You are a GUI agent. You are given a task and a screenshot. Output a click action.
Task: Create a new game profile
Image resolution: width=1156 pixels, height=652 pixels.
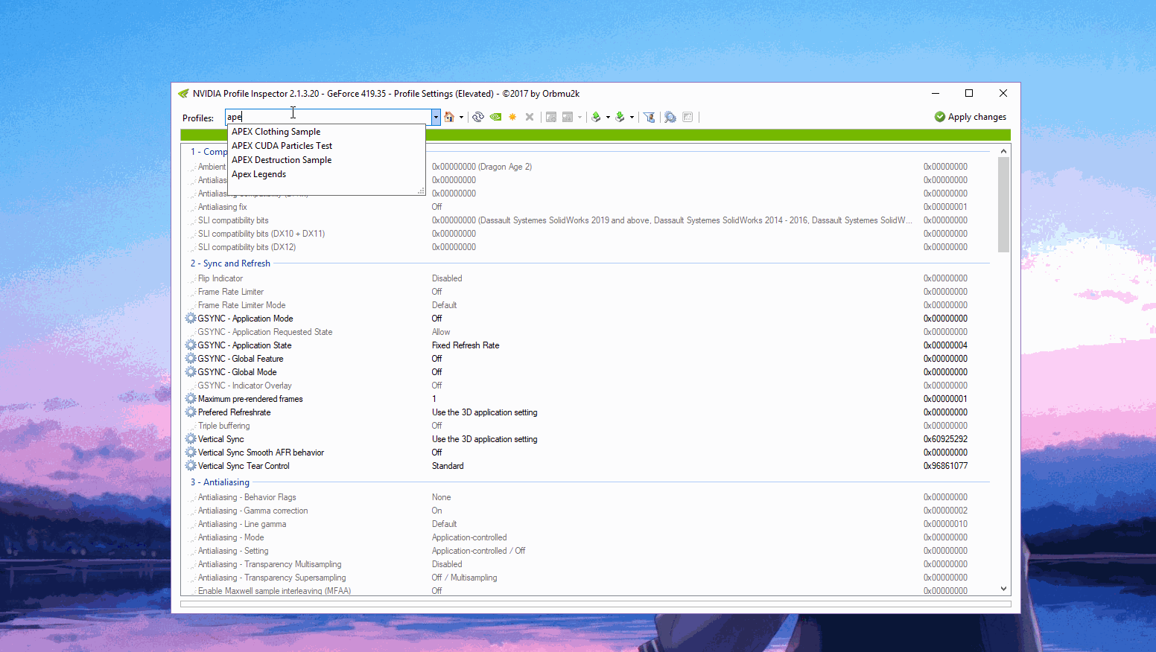coord(512,117)
